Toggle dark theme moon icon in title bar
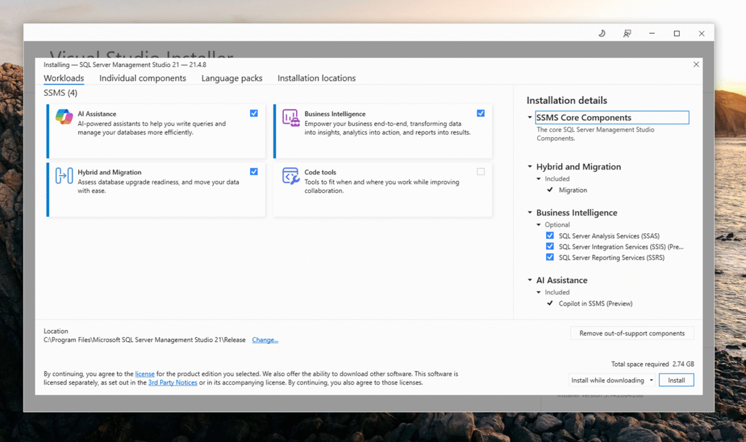 click(x=602, y=33)
